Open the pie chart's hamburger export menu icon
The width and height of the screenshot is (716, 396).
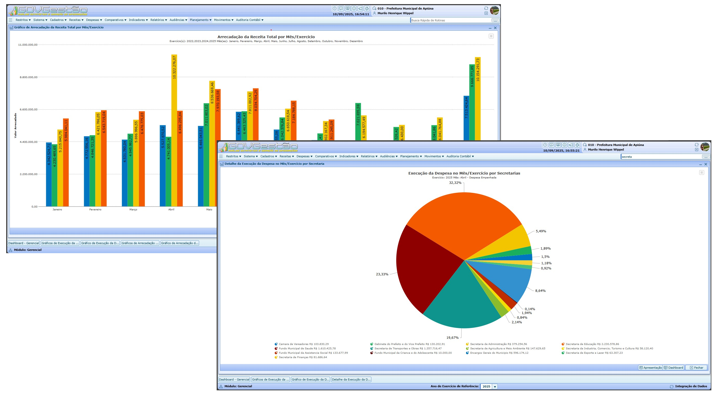pyautogui.click(x=702, y=172)
